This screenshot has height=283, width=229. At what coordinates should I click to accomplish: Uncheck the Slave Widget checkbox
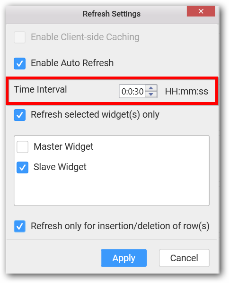[22, 167]
